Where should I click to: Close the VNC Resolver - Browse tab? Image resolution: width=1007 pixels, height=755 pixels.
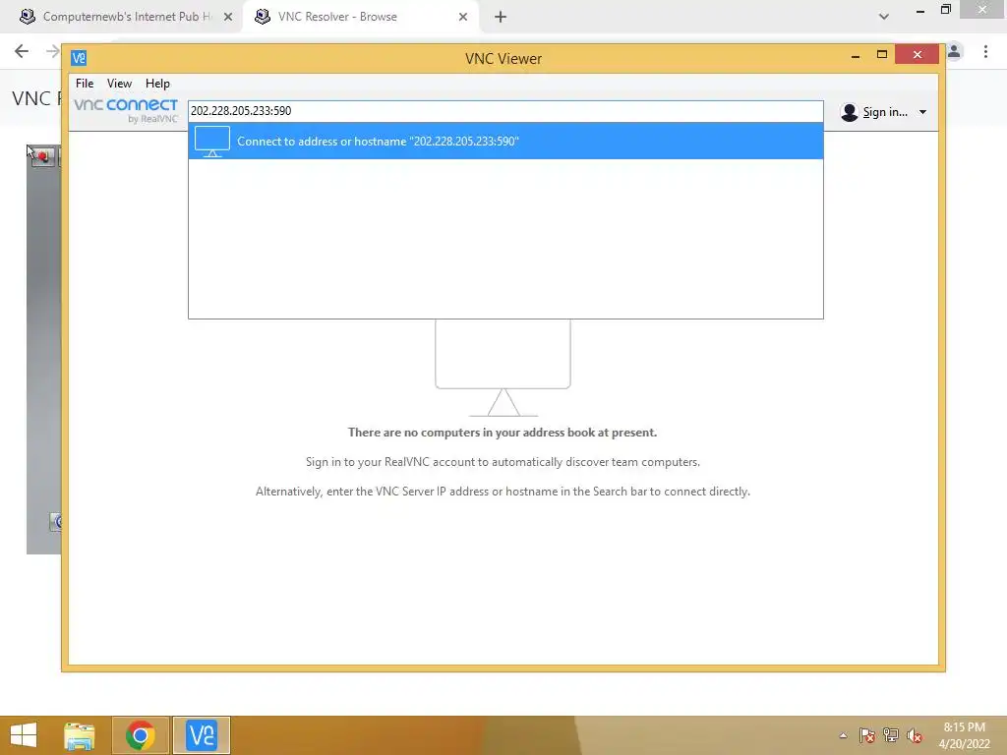pyautogui.click(x=463, y=18)
